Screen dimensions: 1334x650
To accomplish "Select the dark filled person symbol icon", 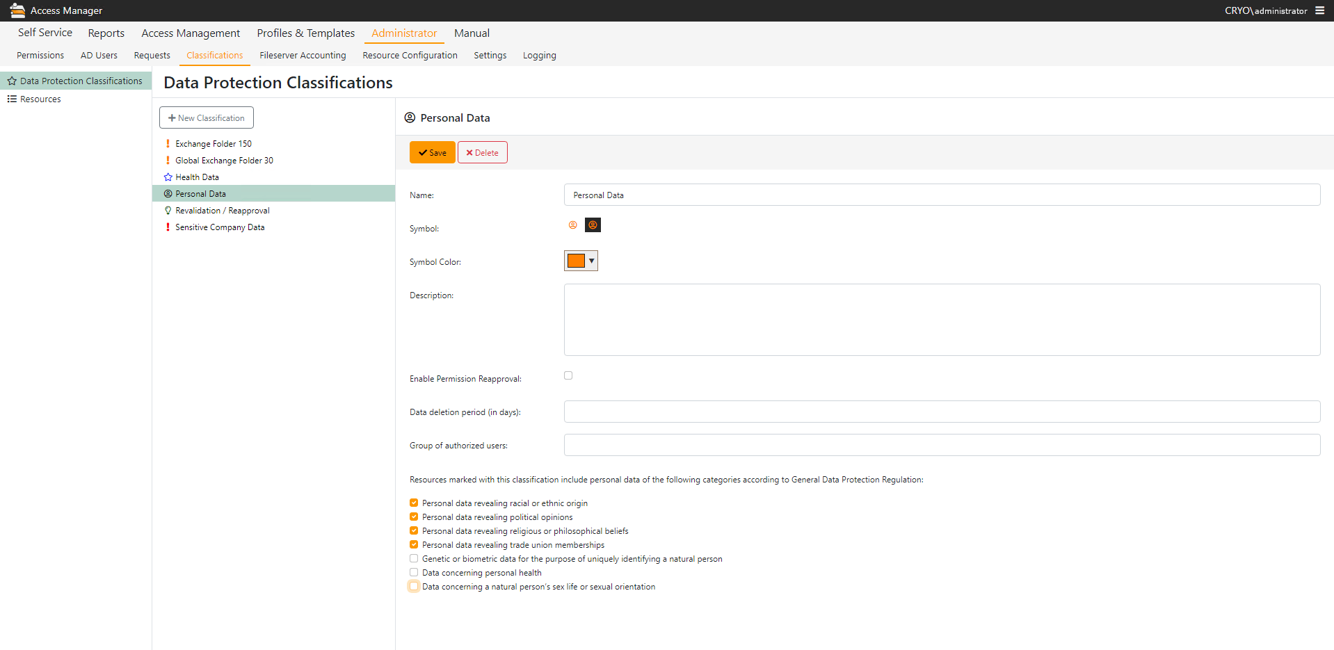I will coord(593,225).
